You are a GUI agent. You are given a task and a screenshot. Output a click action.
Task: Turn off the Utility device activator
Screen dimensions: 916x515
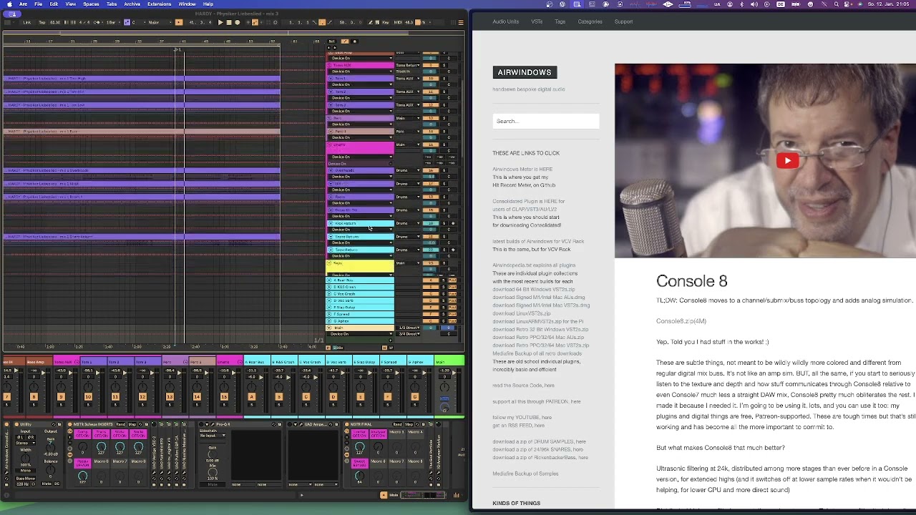[x=16, y=424]
